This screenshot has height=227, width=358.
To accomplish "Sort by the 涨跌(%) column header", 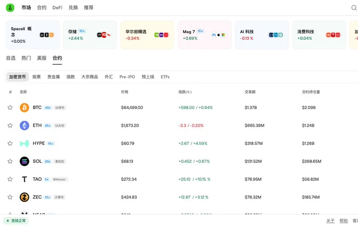I will (x=185, y=92).
